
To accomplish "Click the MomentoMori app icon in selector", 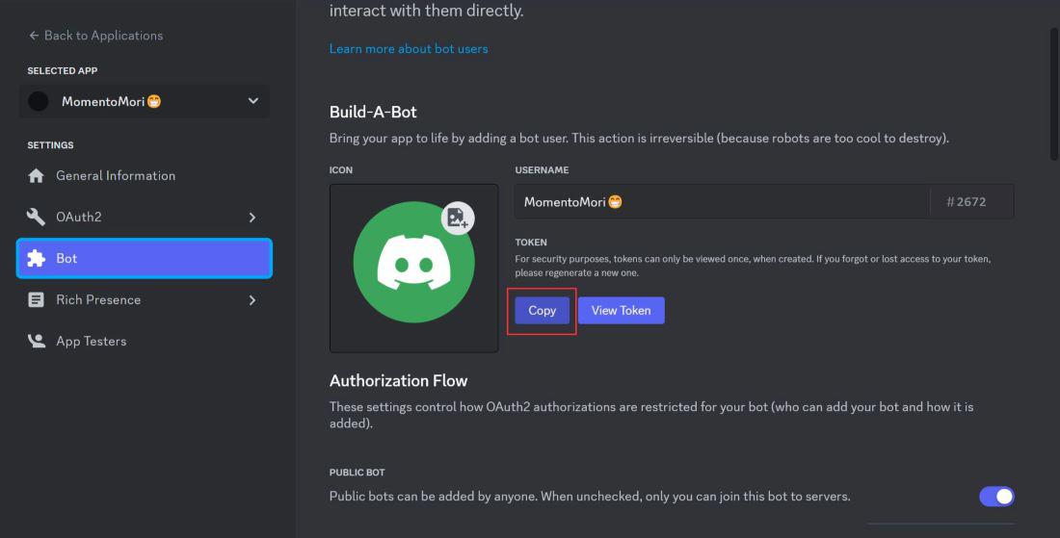I will (39, 101).
